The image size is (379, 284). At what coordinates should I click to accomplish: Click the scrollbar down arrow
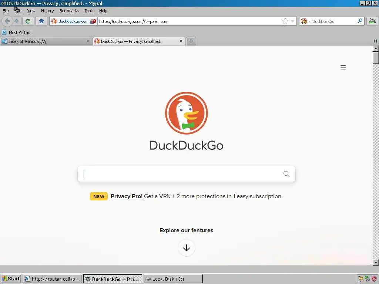point(376,262)
